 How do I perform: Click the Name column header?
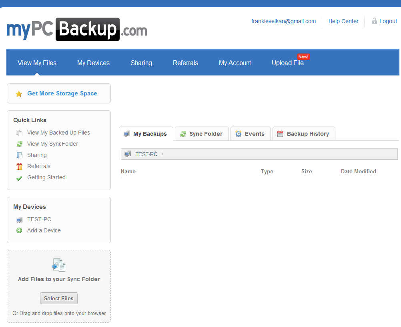128,171
